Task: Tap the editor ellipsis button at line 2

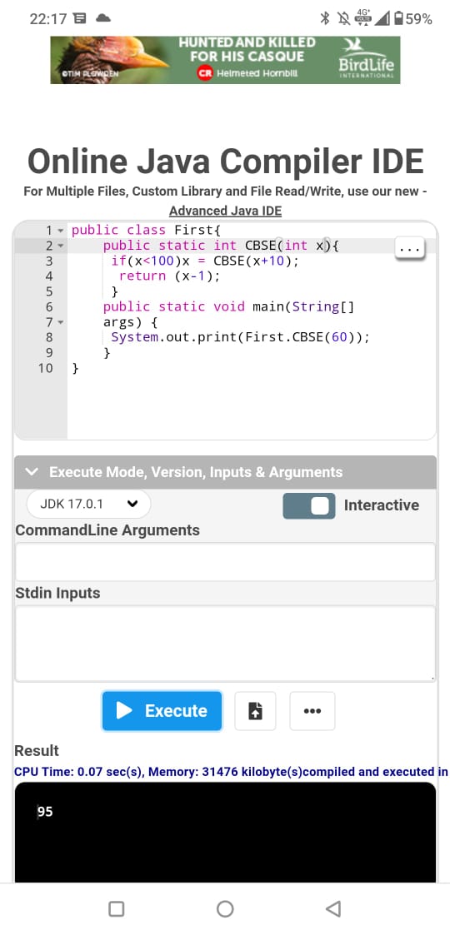Action: [x=409, y=248]
